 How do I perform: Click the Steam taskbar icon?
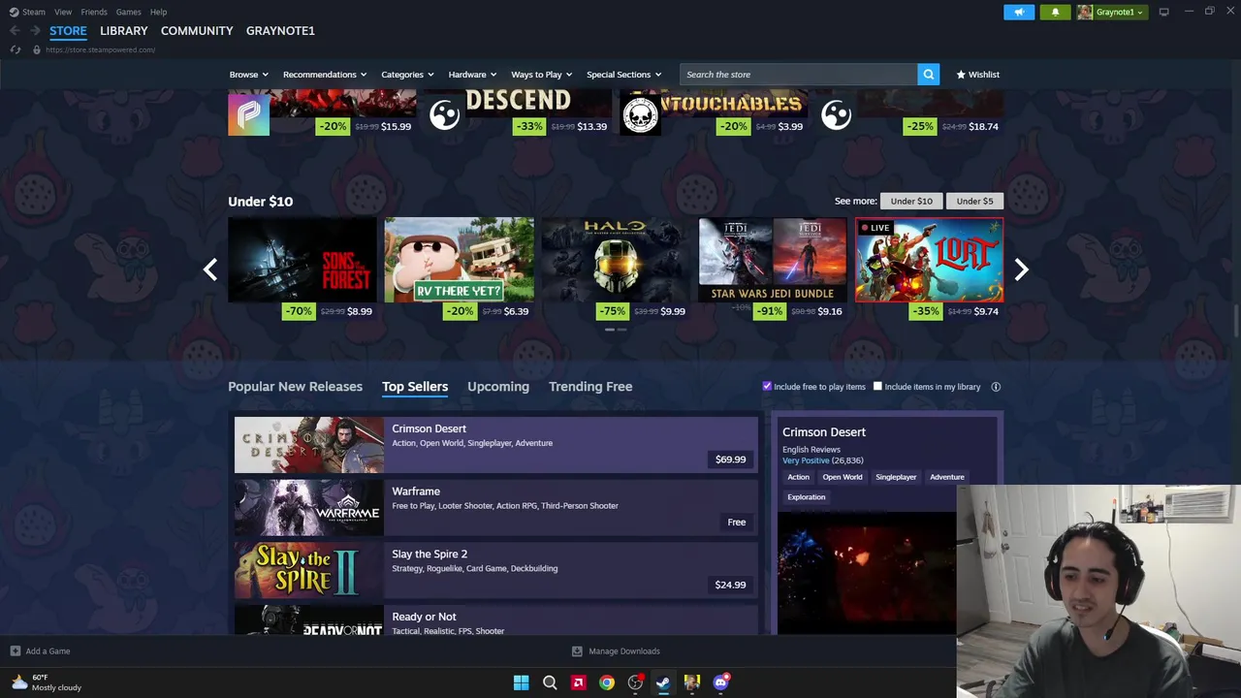663,682
